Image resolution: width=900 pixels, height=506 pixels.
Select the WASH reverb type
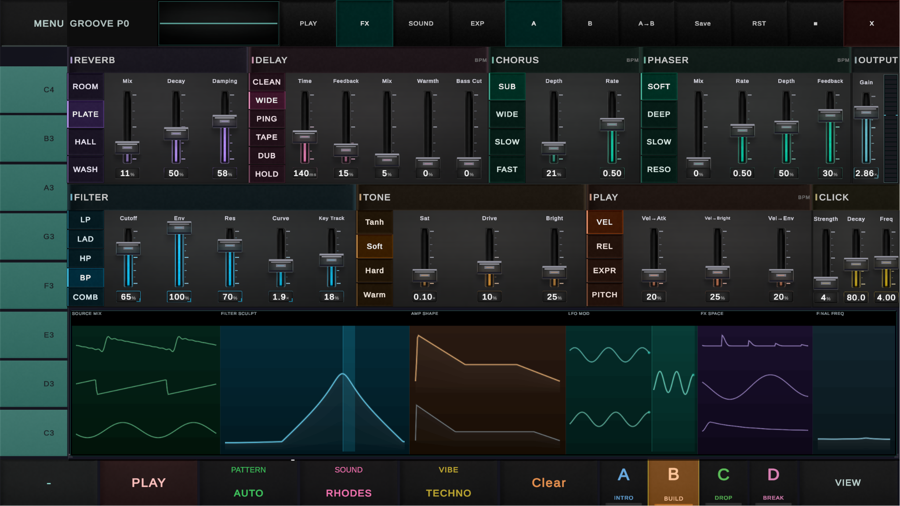pyautogui.click(x=85, y=170)
